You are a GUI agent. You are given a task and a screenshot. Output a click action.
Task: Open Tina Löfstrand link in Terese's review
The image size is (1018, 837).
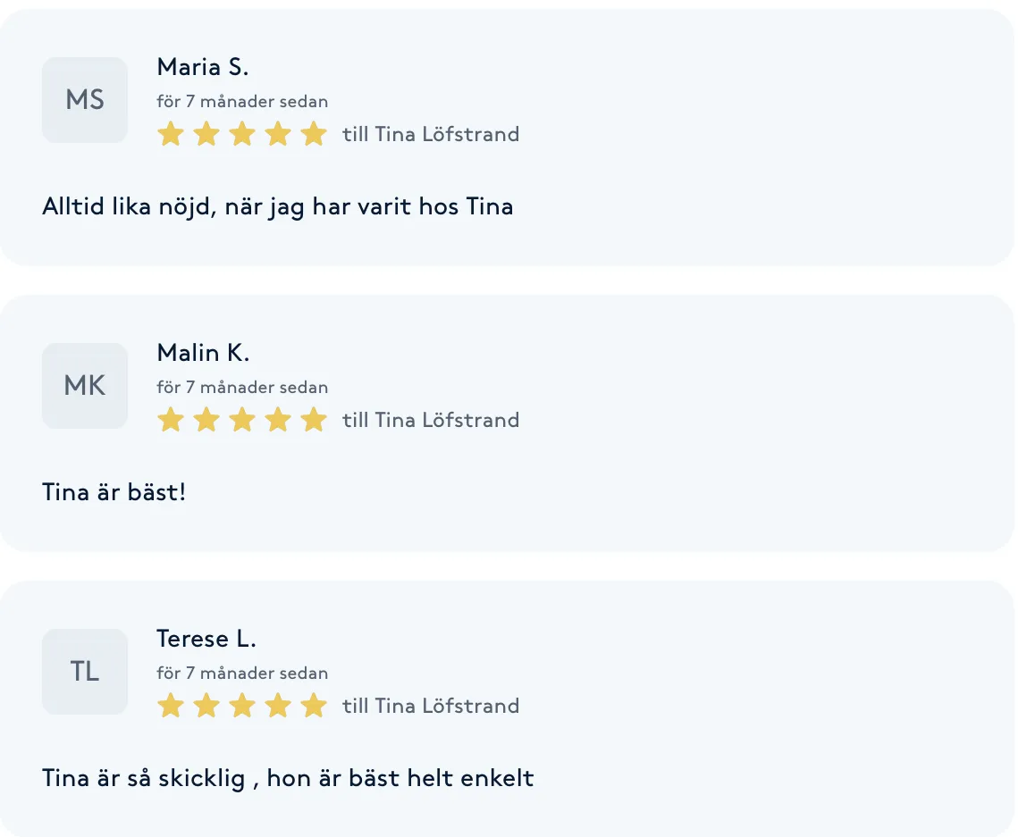(446, 707)
